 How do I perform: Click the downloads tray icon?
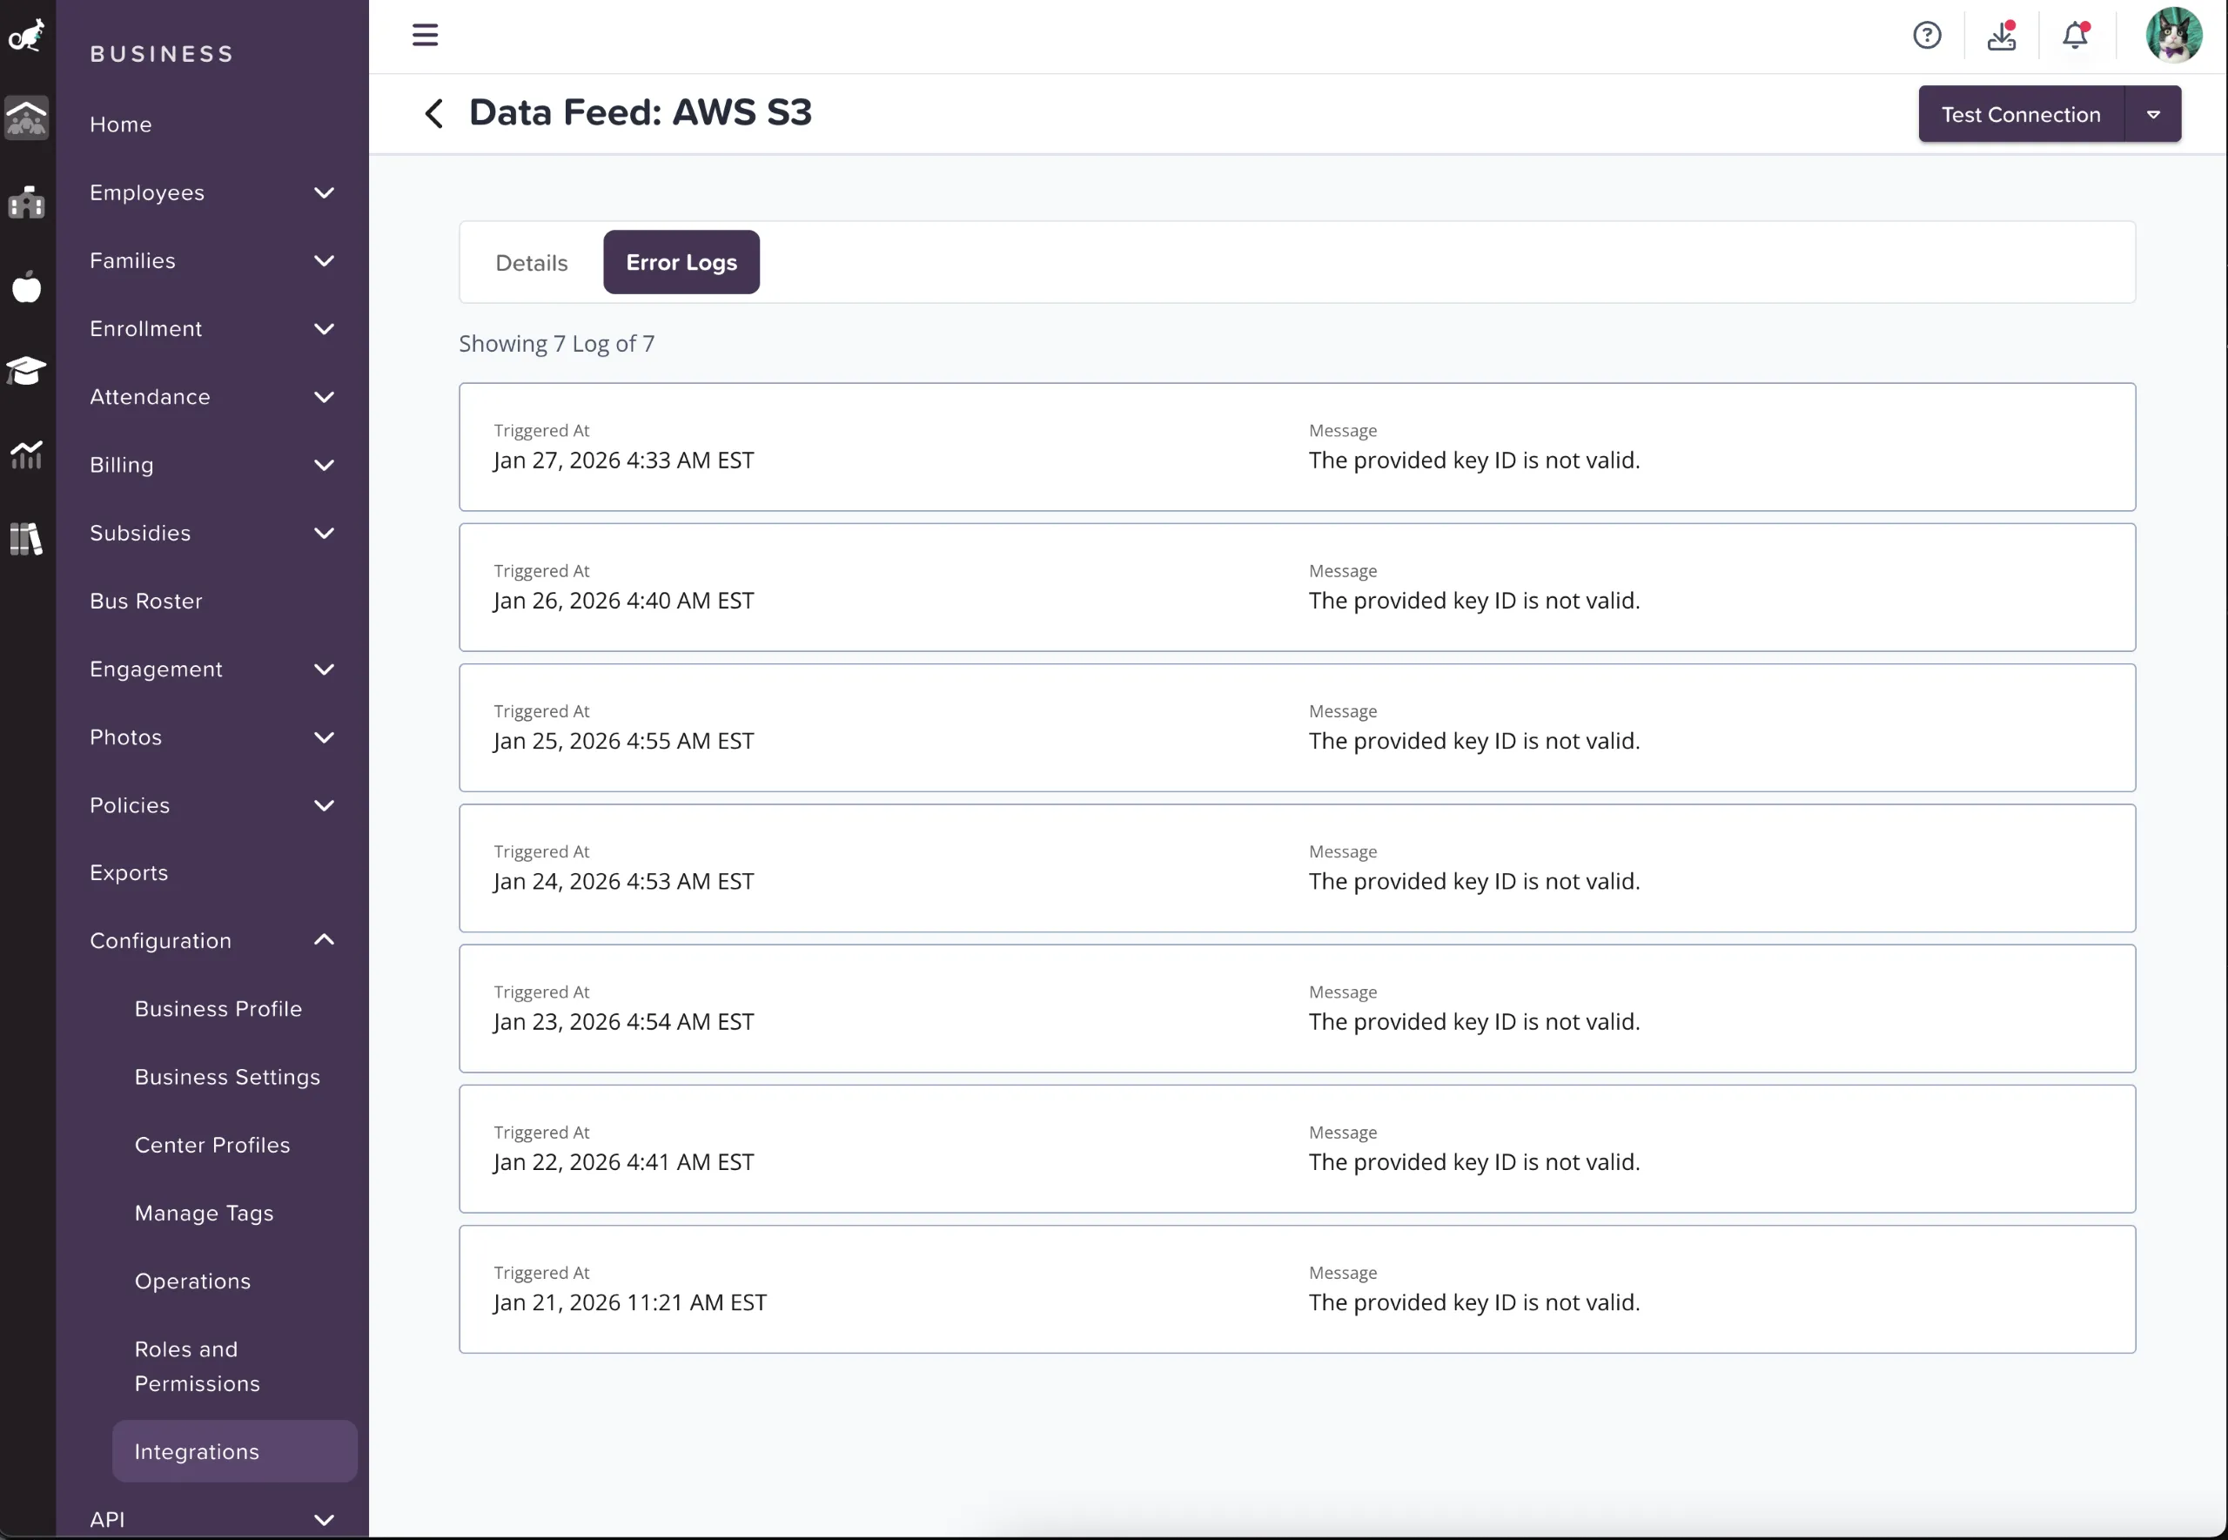(x=2002, y=35)
